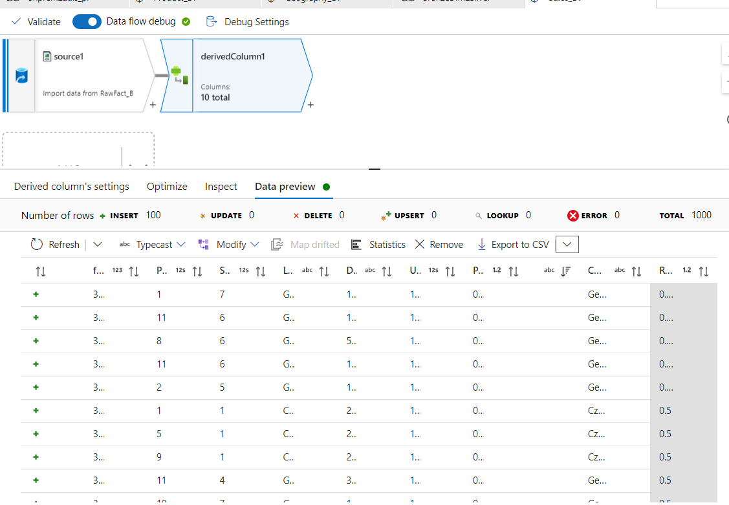This screenshot has width=729, height=505.
Task: Show column Statistics
Action: [378, 245]
